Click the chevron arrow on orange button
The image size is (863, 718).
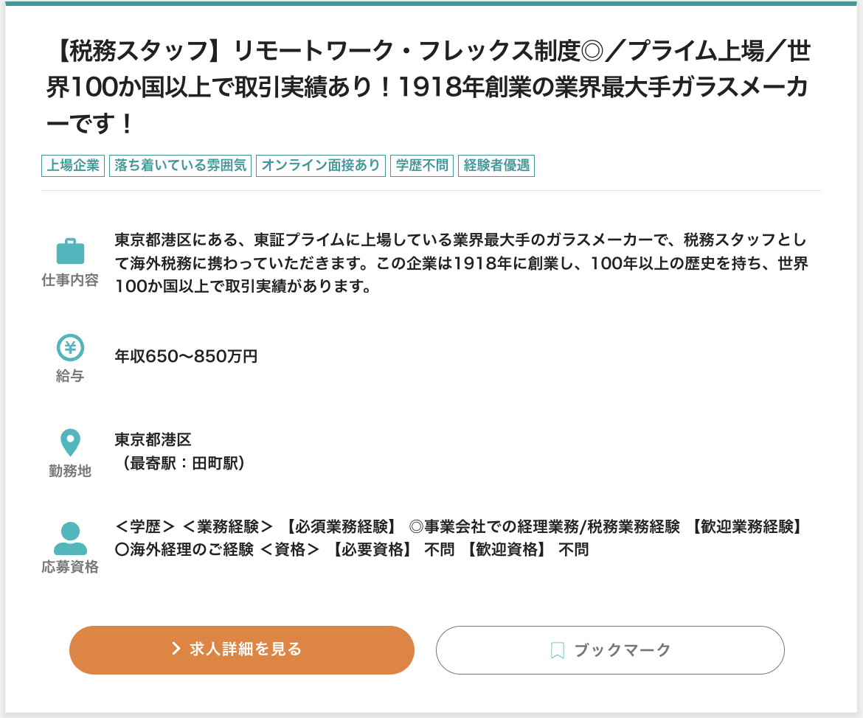(x=176, y=649)
